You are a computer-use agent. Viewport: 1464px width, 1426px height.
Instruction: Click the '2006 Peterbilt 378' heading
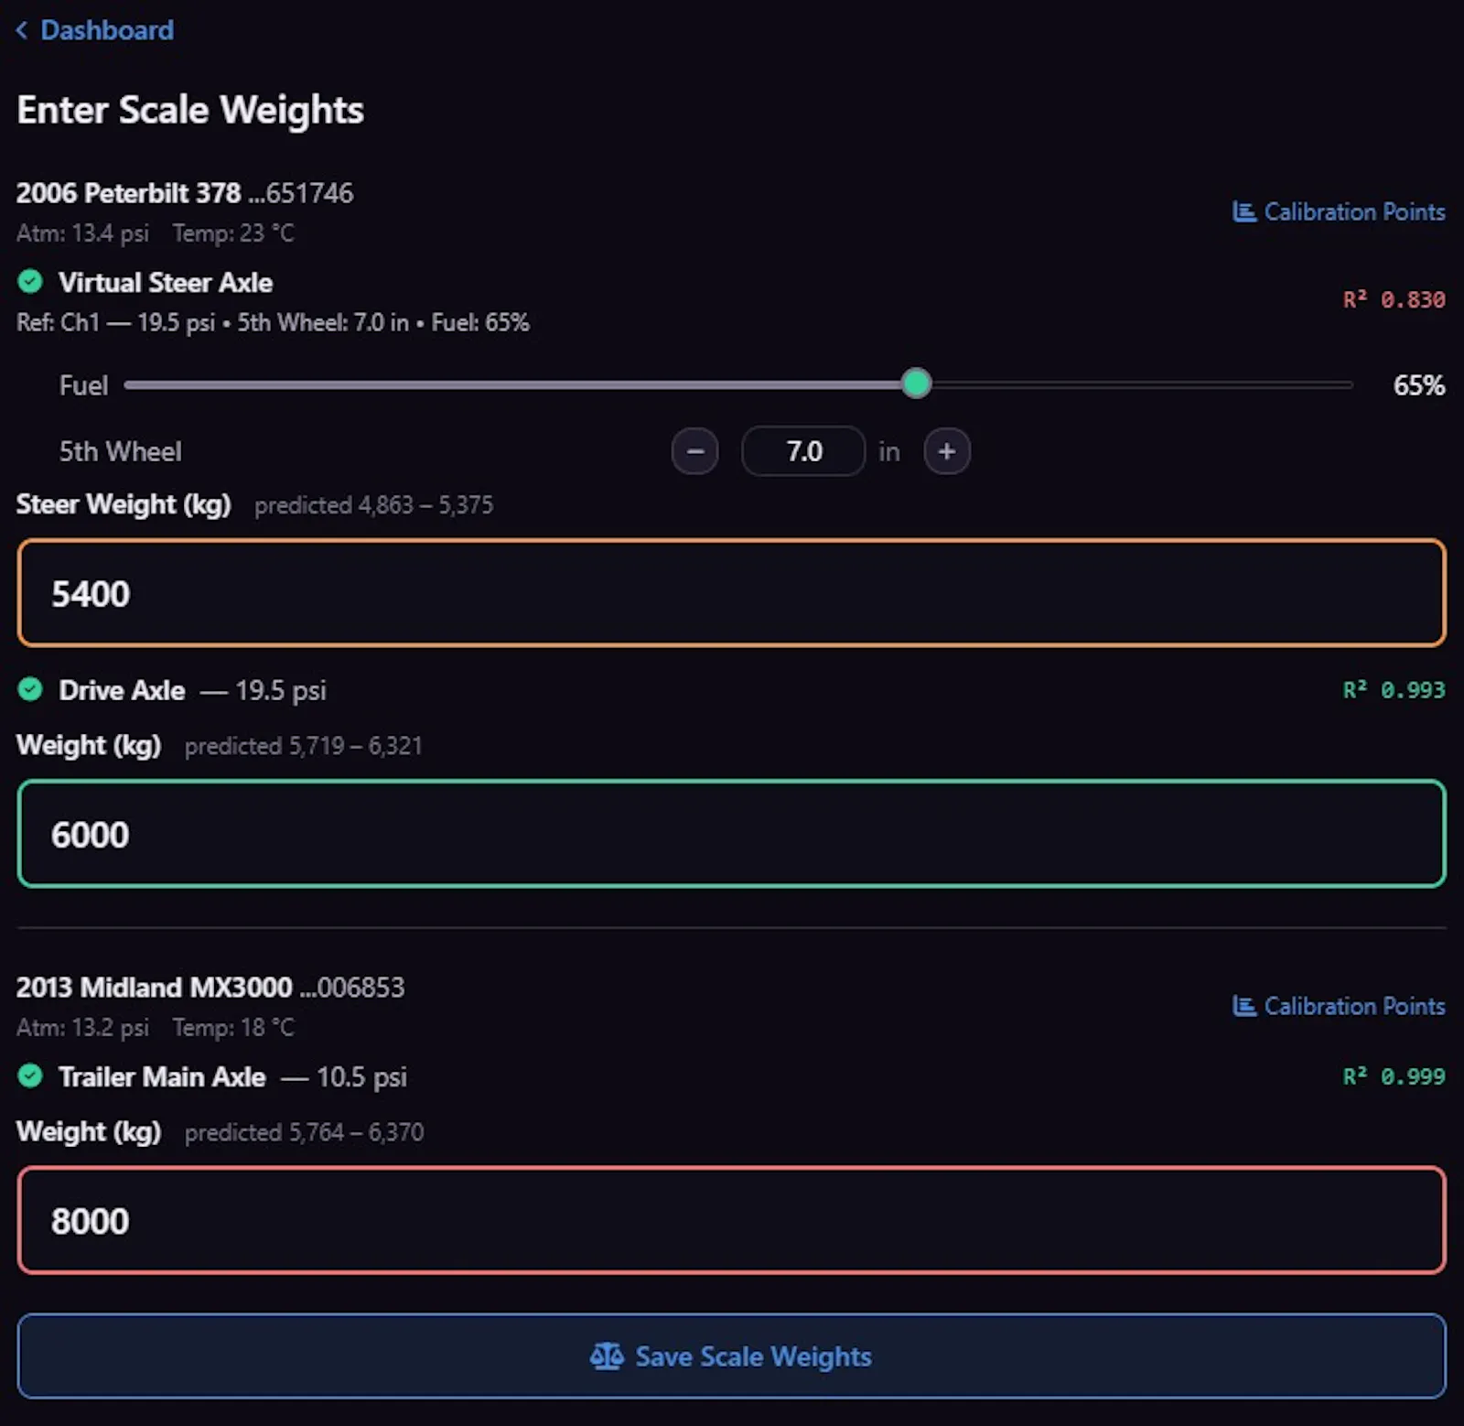(128, 193)
